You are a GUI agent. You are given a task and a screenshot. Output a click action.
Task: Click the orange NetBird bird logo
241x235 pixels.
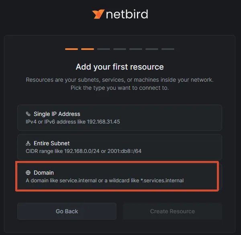pos(98,14)
